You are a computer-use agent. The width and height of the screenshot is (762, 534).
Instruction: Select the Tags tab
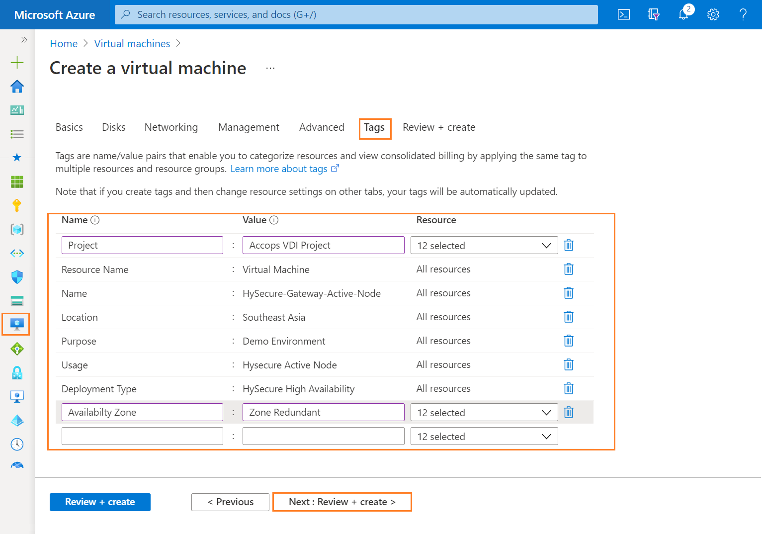coord(374,128)
